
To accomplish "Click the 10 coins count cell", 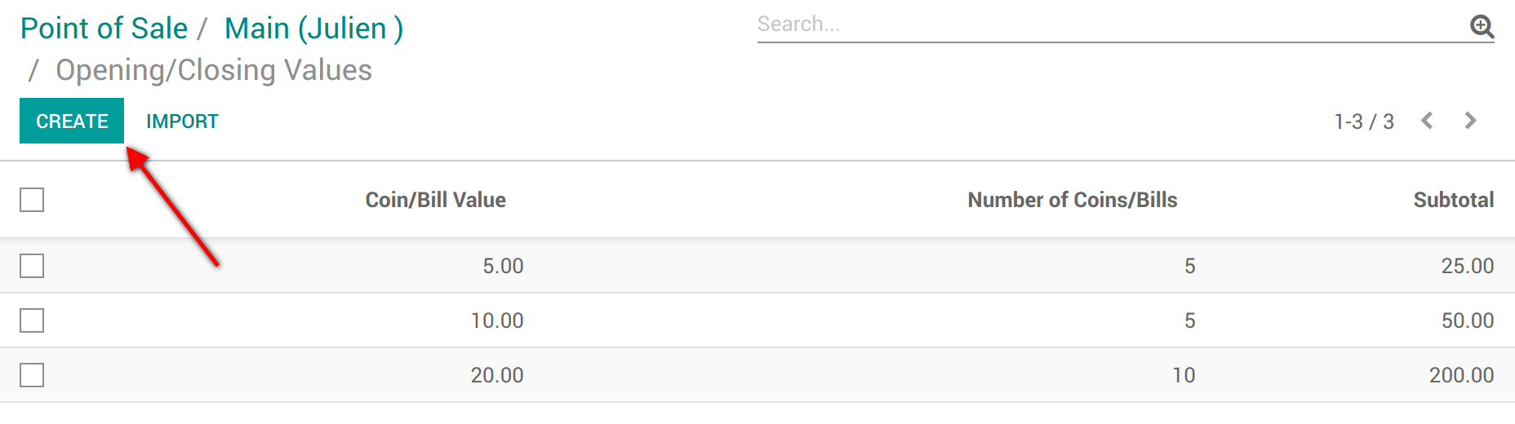I will (1184, 375).
